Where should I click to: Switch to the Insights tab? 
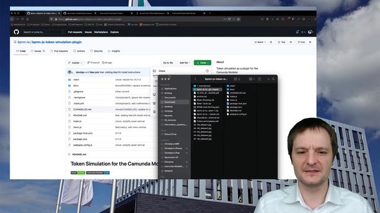pyautogui.click(x=114, y=51)
